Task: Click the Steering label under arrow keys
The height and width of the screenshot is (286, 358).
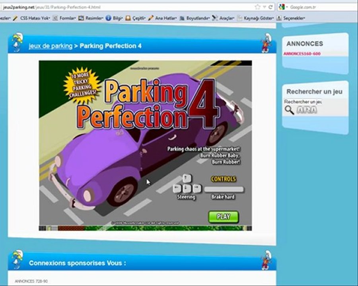Action: click(186, 197)
